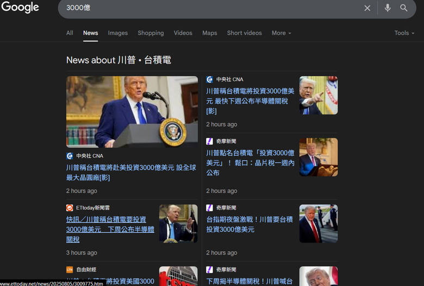Click CNA source icon under the large photo
This screenshot has height=286, width=424.
(70, 156)
